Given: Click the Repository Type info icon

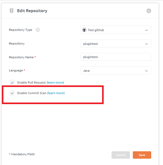Looking at the screenshot, I should (38, 30).
